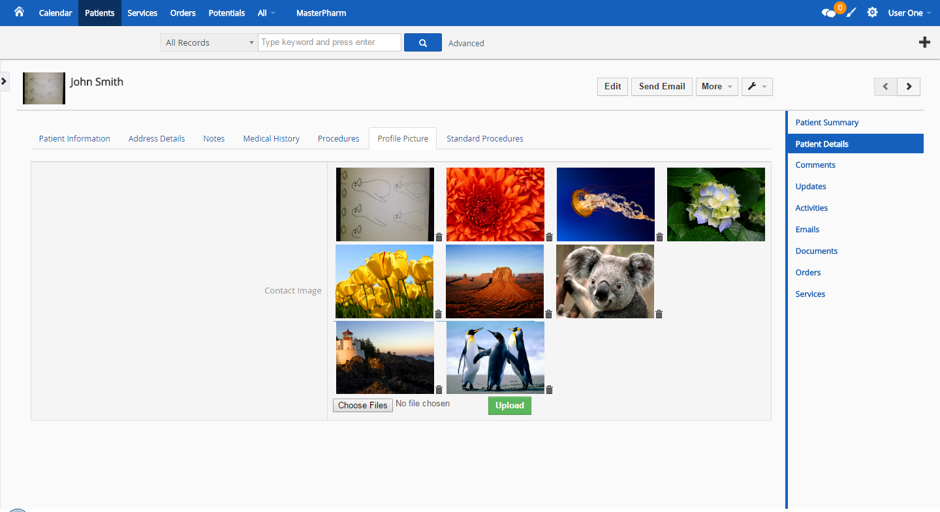Run search with the magnifier button
This screenshot has height=512, width=940.
pyautogui.click(x=423, y=42)
